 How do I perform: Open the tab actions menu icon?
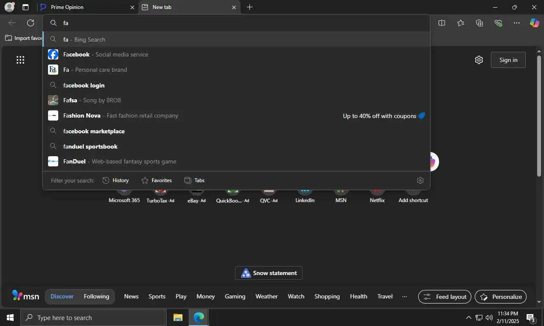(25, 7)
